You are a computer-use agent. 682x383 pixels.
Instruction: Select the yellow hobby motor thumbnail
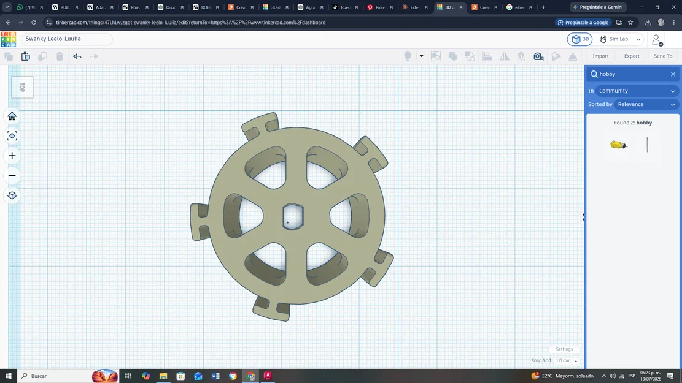point(619,145)
